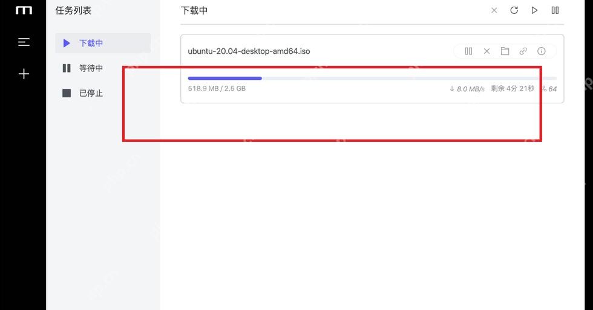Click the Motrix logo in sidebar
593x310 pixels.
[x=24, y=10]
